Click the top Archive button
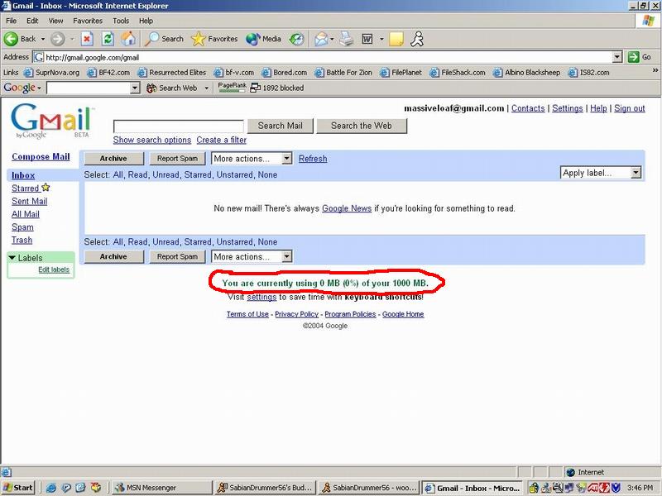662x496 pixels. pyautogui.click(x=113, y=159)
